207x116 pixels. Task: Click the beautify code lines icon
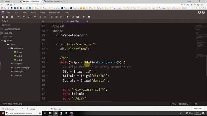click(61, 17)
